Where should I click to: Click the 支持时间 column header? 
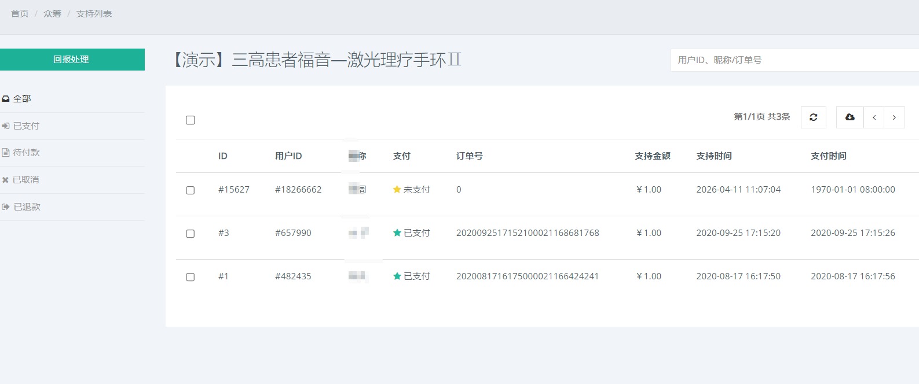(714, 156)
